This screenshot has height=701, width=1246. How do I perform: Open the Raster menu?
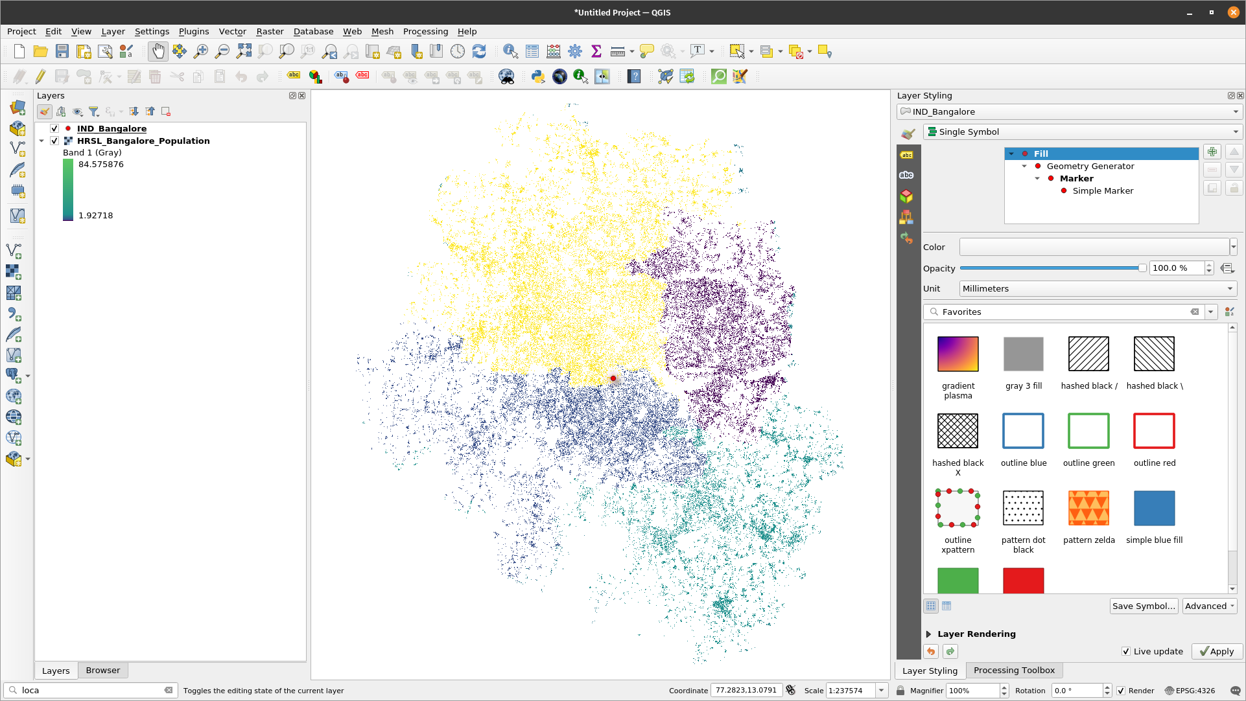pyautogui.click(x=270, y=31)
